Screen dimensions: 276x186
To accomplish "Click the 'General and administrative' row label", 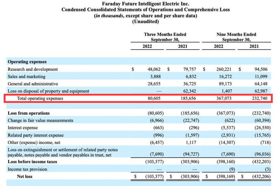I will pos(33,84).
